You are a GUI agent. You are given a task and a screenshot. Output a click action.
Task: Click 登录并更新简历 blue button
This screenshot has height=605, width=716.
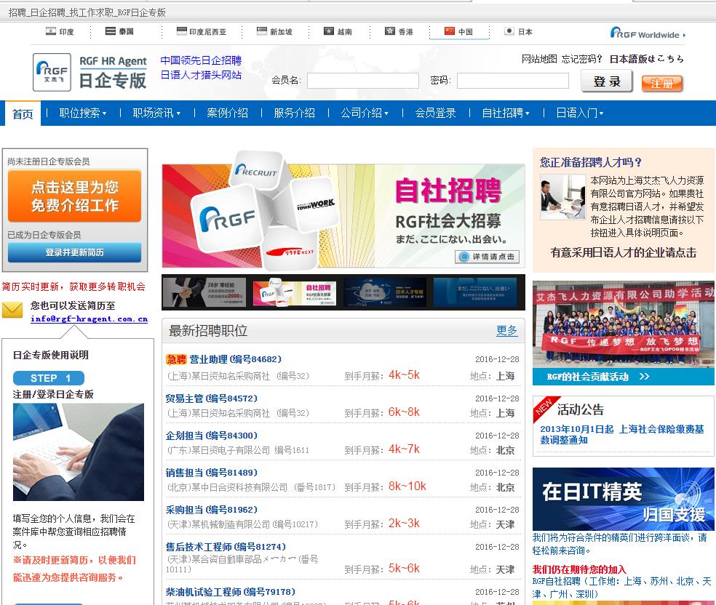click(74, 252)
